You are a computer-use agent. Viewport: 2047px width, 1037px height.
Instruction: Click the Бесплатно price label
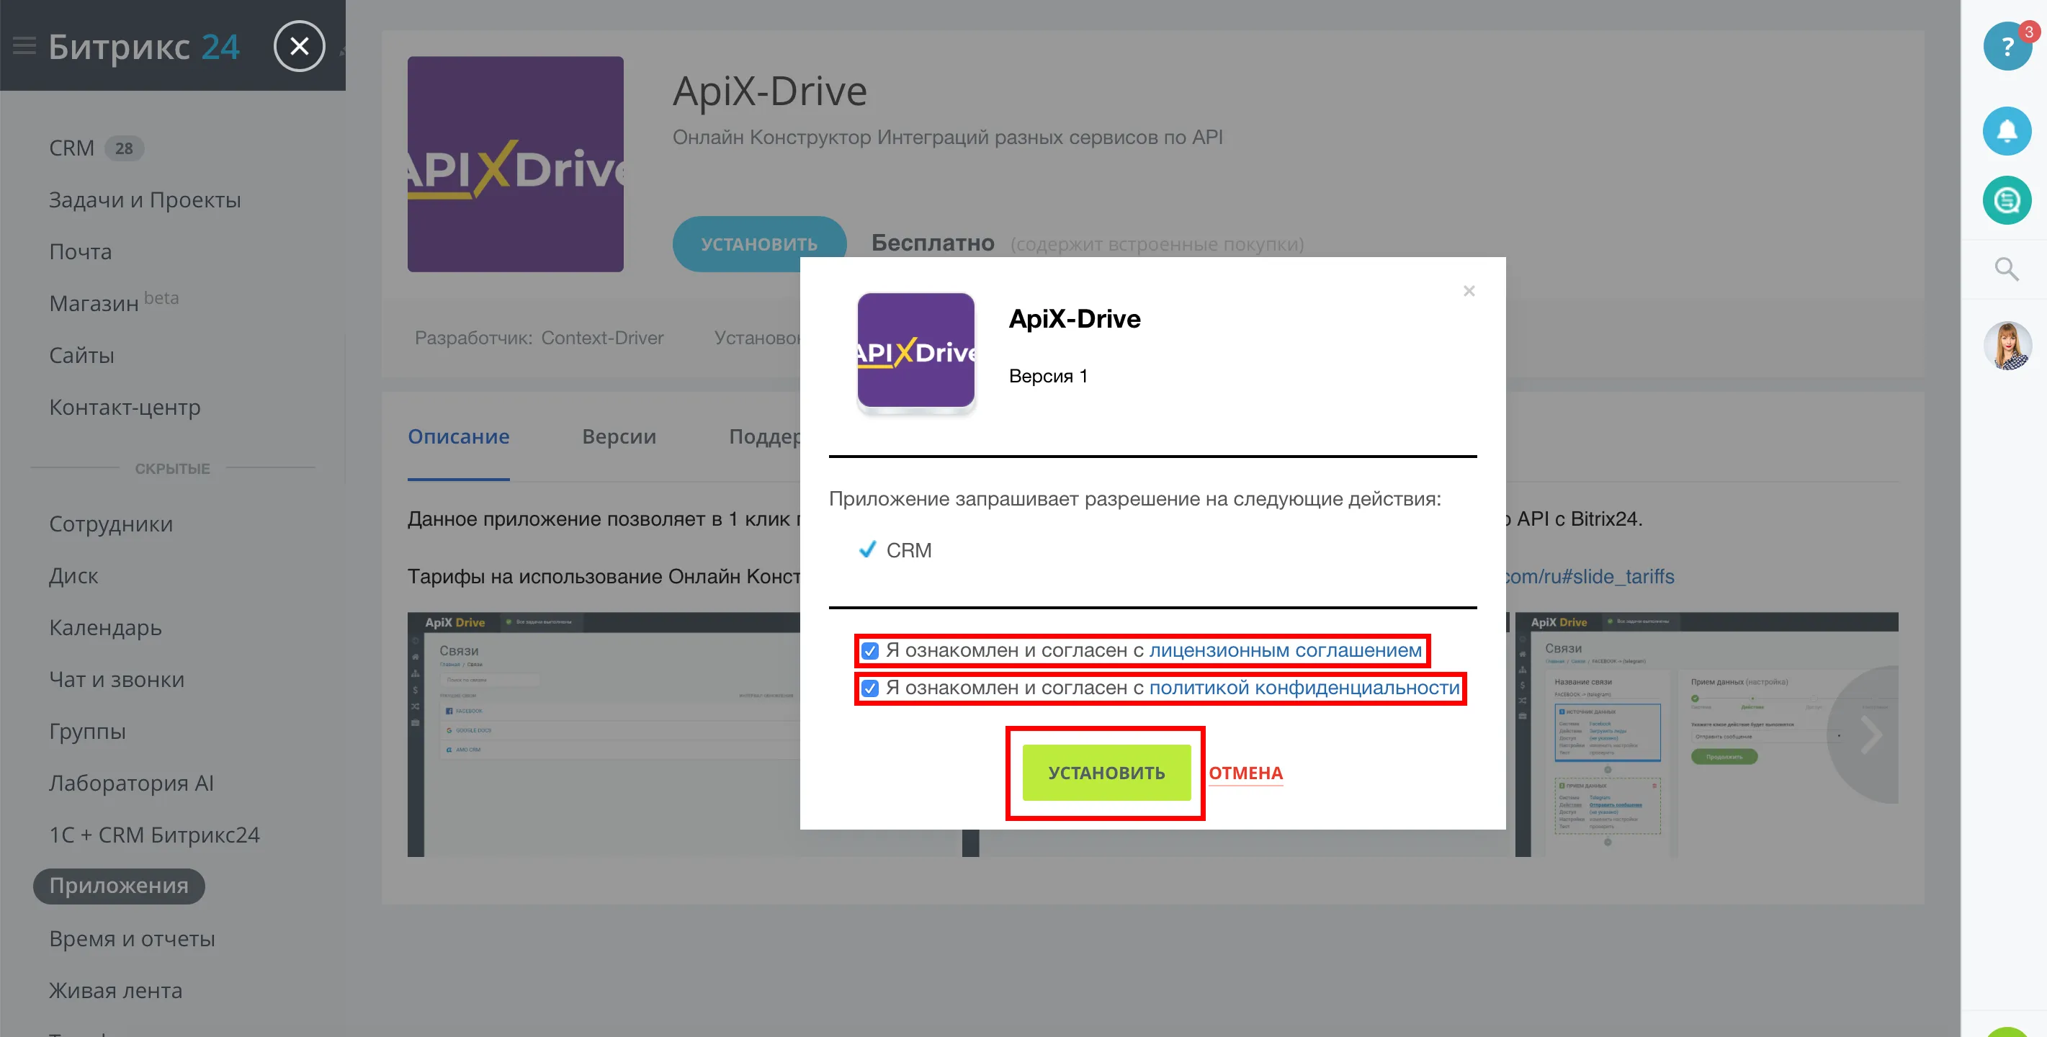pyautogui.click(x=932, y=243)
